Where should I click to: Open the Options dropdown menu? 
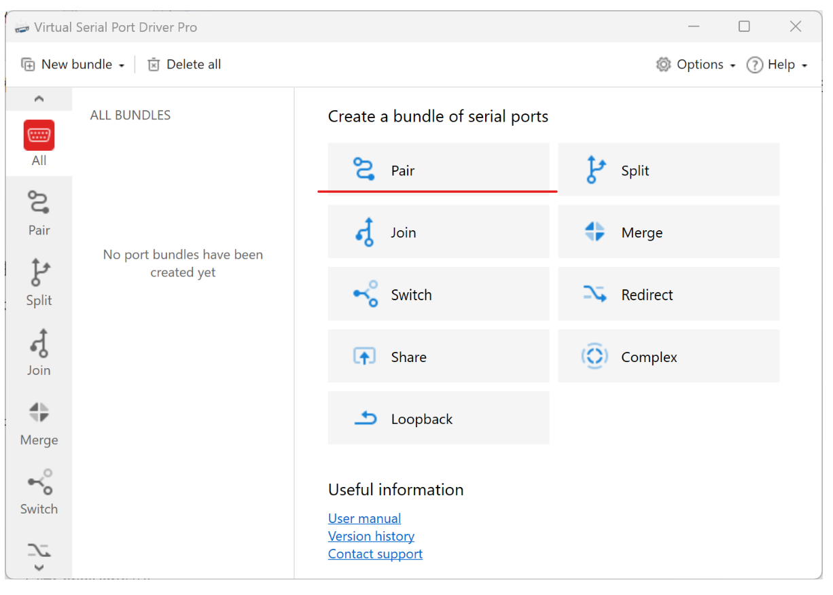(696, 65)
